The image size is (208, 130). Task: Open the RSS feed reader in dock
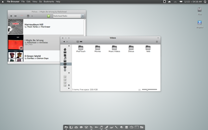point(91,127)
